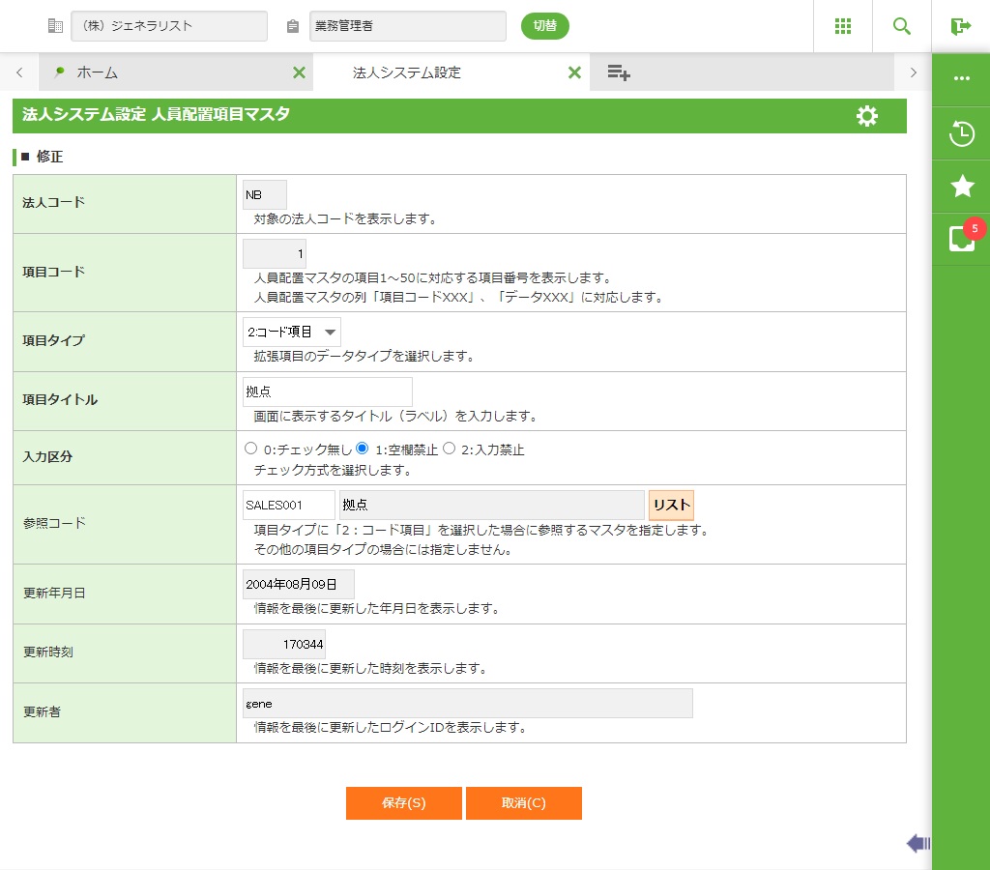The width and height of the screenshot is (990, 870).
Task: Open the three-dots sidebar menu
Action: point(961,78)
